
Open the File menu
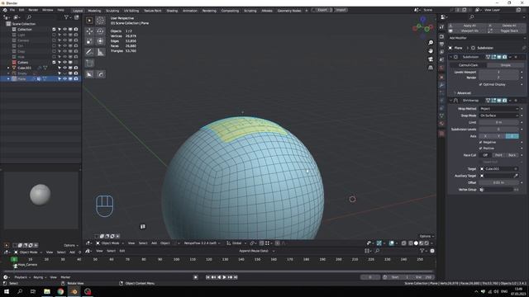coord(12,10)
